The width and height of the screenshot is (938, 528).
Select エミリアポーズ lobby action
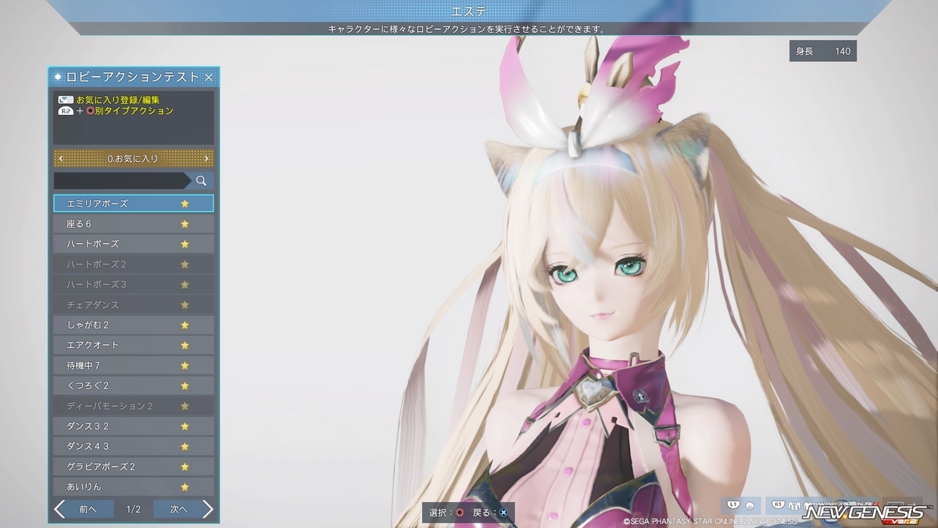tap(134, 203)
